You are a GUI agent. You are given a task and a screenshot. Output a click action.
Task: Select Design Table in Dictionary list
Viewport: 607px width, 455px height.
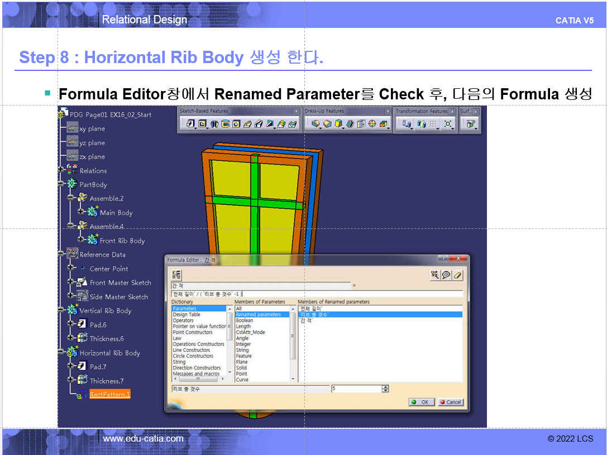click(187, 314)
